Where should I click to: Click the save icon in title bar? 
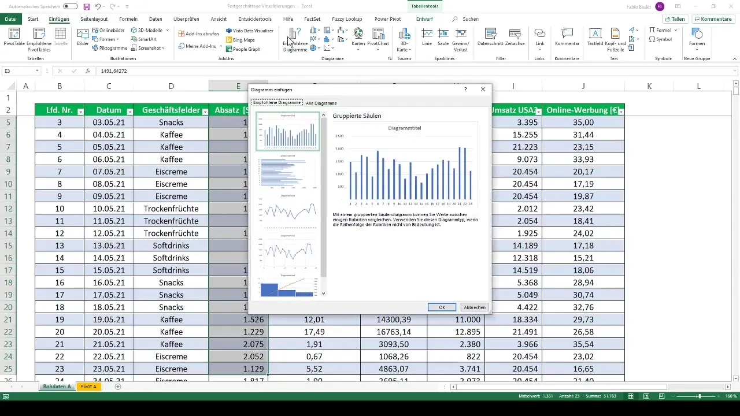[87, 6]
